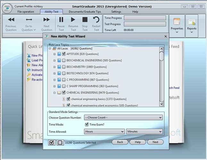
Task: Click the wizard title bar icon
Action: point(46,36)
